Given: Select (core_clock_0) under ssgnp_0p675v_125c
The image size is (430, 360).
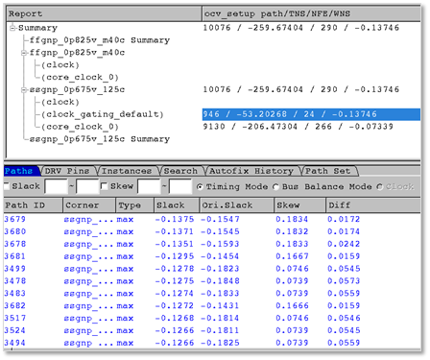Looking at the screenshot, I should [x=80, y=127].
